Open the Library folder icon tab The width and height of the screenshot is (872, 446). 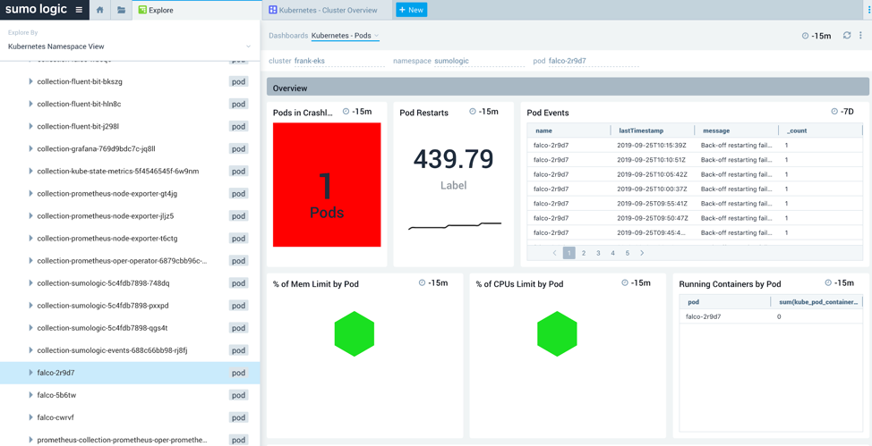click(121, 10)
